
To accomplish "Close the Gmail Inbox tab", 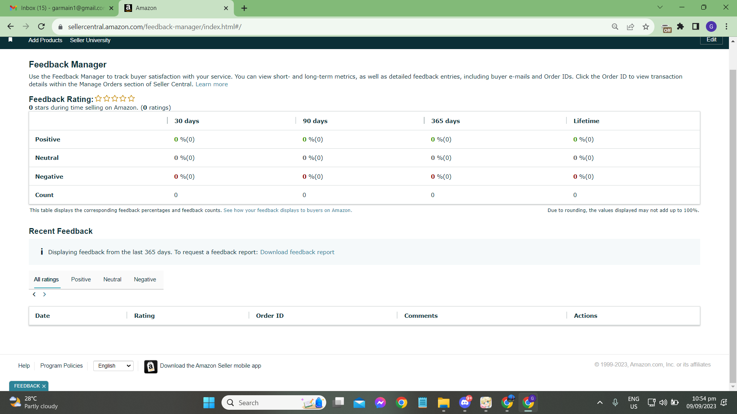I will [111, 8].
